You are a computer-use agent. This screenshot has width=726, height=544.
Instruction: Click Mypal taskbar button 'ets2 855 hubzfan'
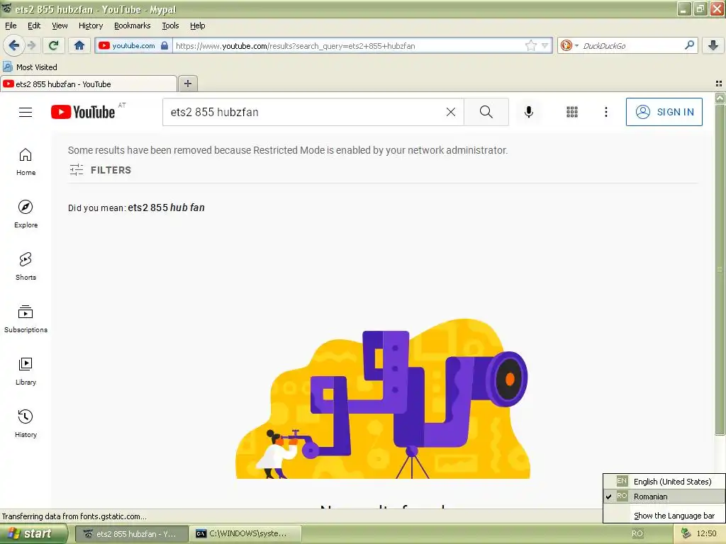coord(132,533)
